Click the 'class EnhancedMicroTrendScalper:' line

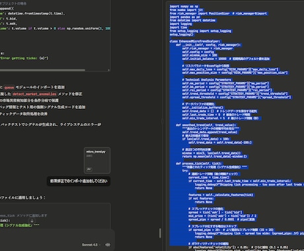[x=195, y=41]
